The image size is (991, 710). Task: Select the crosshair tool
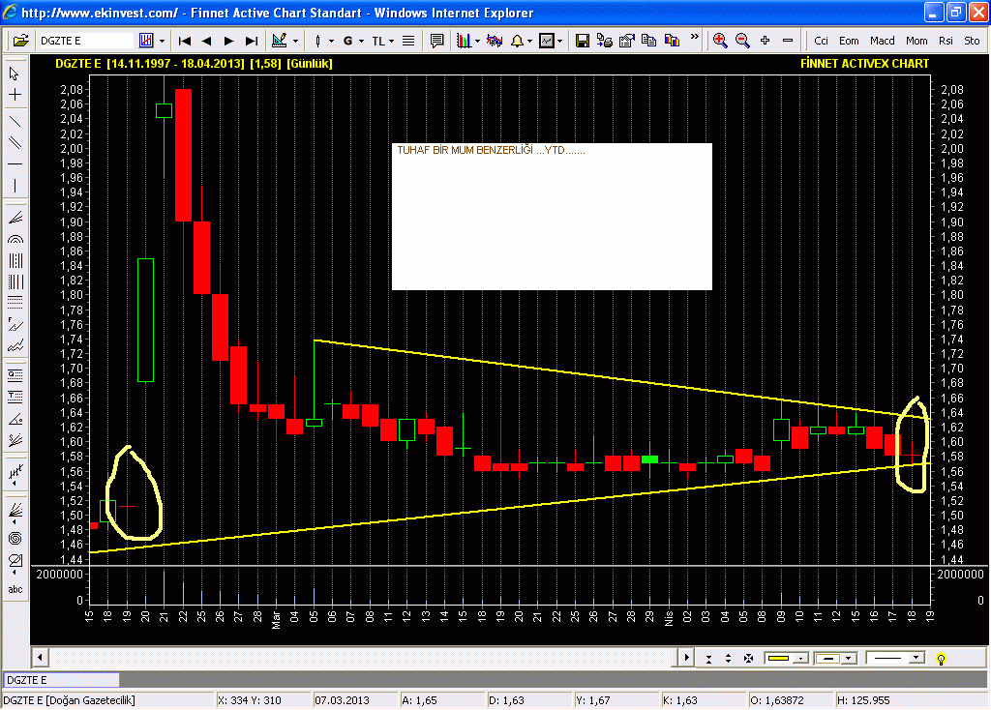15,95
